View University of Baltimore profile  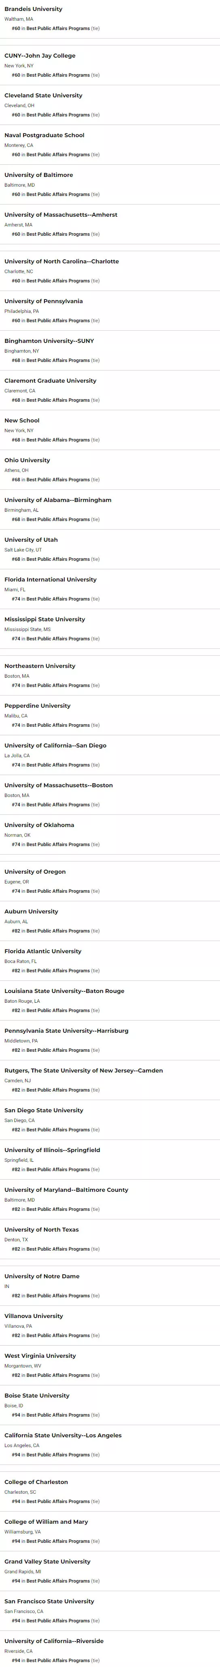pos(39,175)
